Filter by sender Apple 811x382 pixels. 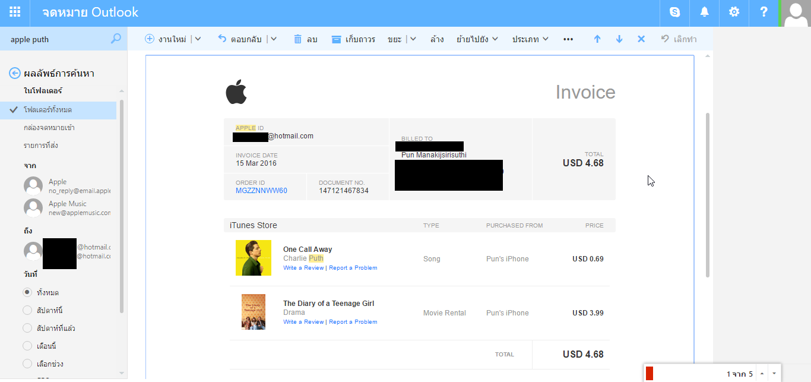tap(67, 186)
